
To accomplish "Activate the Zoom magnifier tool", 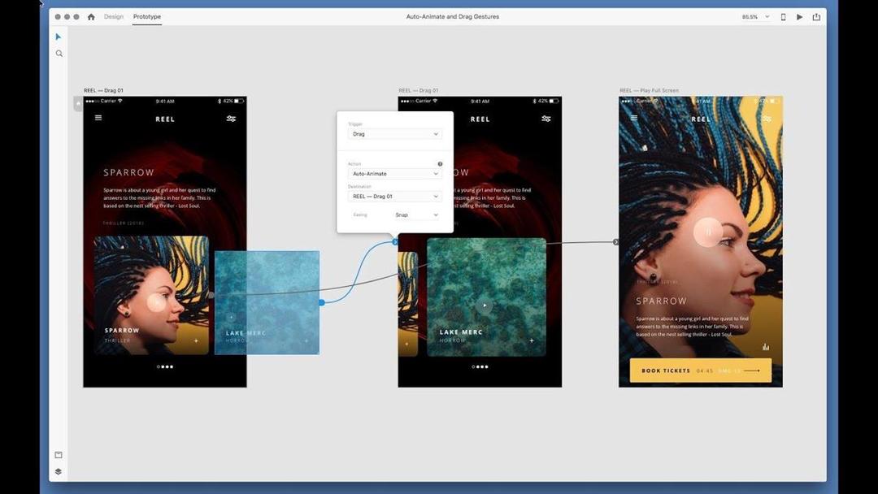I will point(59,54).
